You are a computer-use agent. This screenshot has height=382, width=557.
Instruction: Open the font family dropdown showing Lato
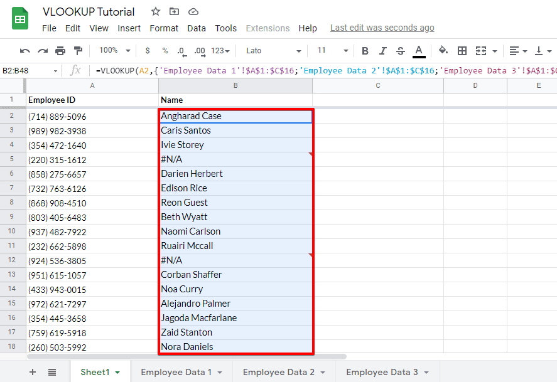coord(270,51)
